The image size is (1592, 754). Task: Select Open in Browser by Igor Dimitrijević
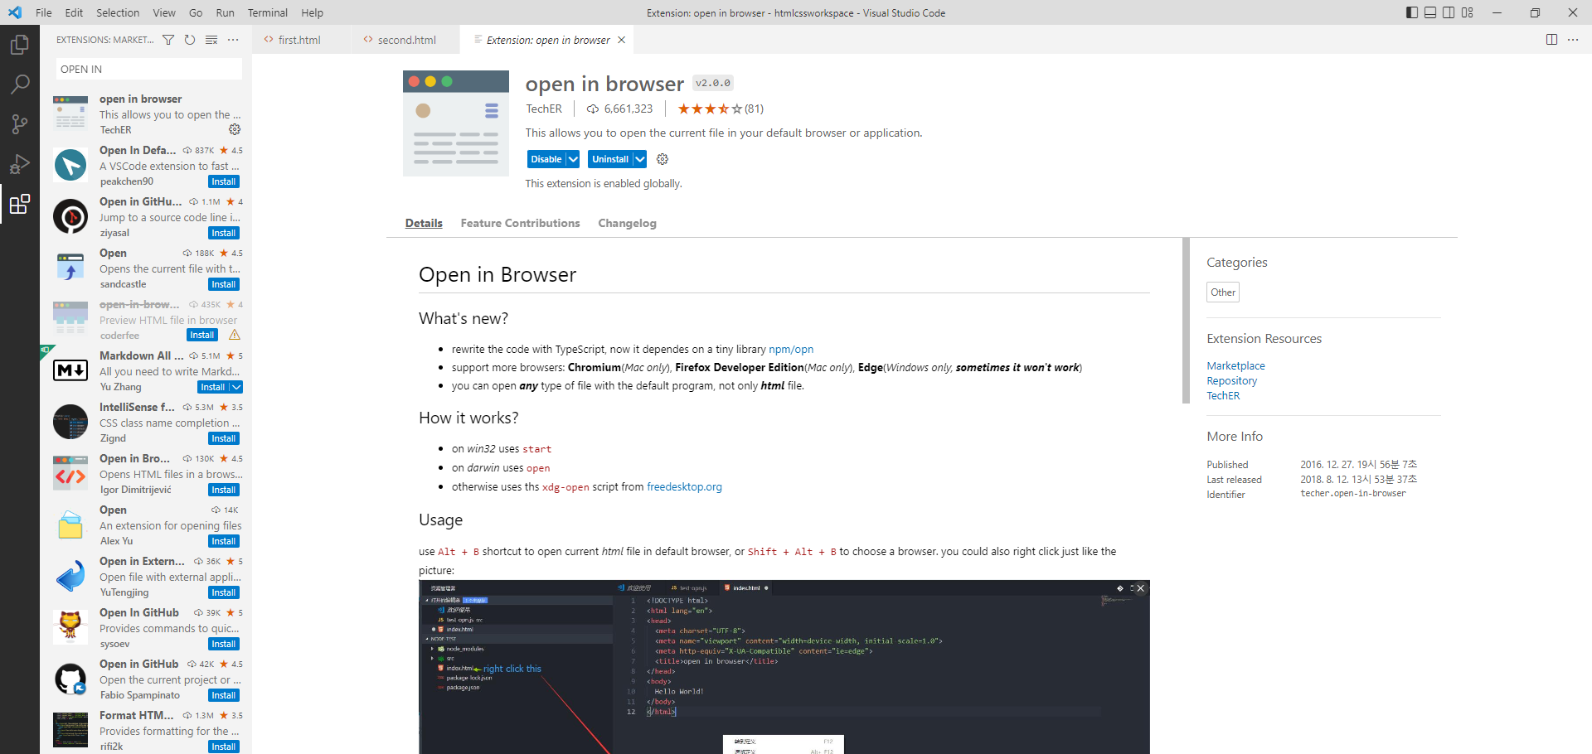tap(146, 474)
